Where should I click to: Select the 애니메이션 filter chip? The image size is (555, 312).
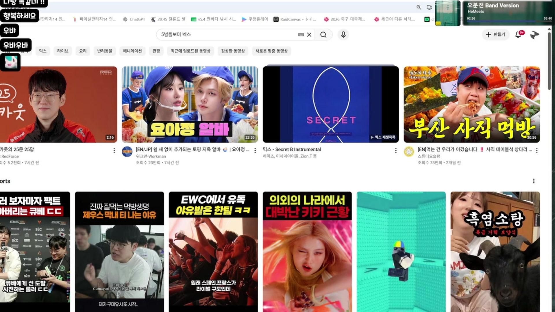point(132,51)
